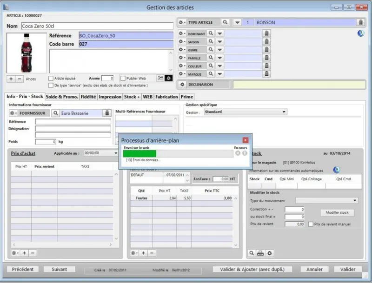The width and height of the screenshot is (372, 283).
Task: Remove the photo with the minus button
Action: [20, 79]
